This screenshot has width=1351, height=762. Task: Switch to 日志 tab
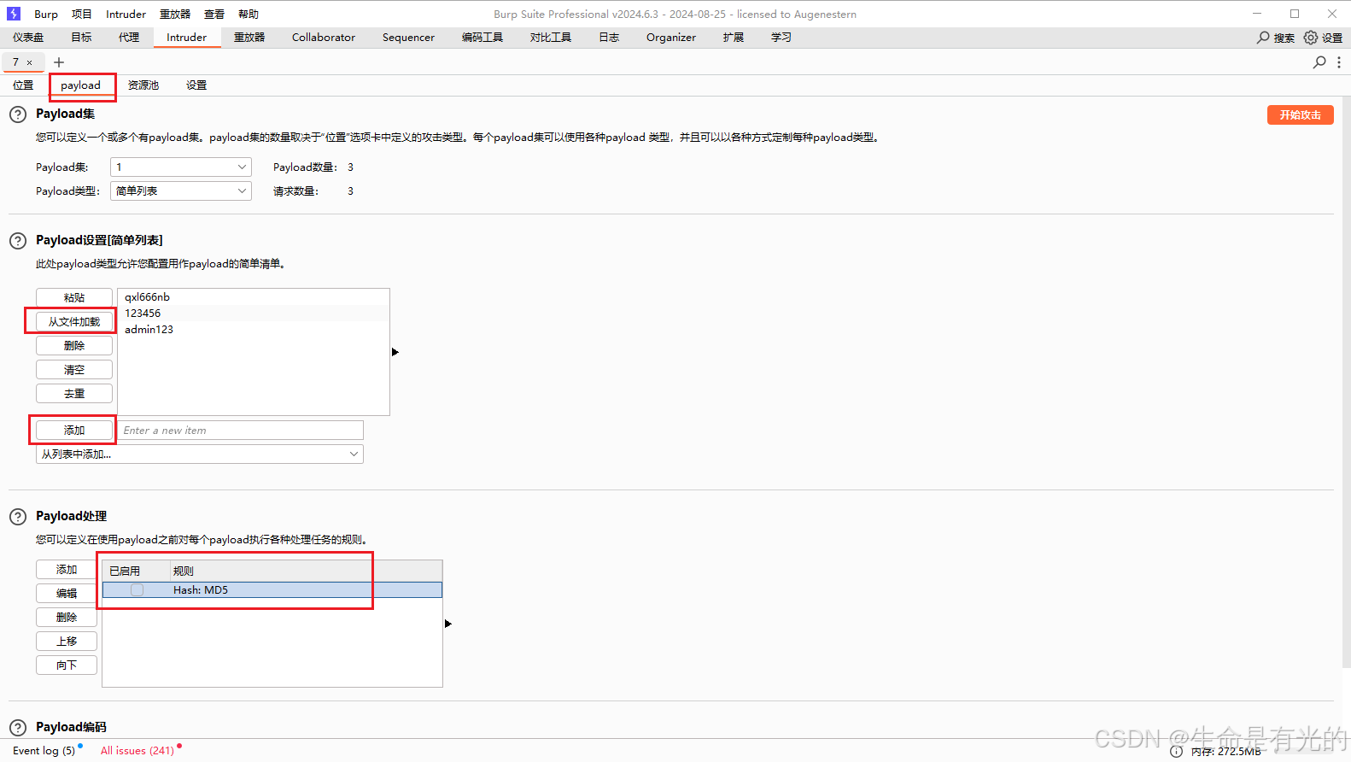point(609,38)
